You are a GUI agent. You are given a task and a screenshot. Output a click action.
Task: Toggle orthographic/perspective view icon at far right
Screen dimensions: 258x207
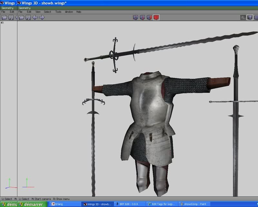(256, 17)
